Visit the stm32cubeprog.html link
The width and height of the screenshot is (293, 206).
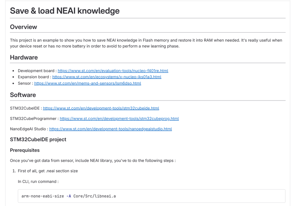coord(119,119)
